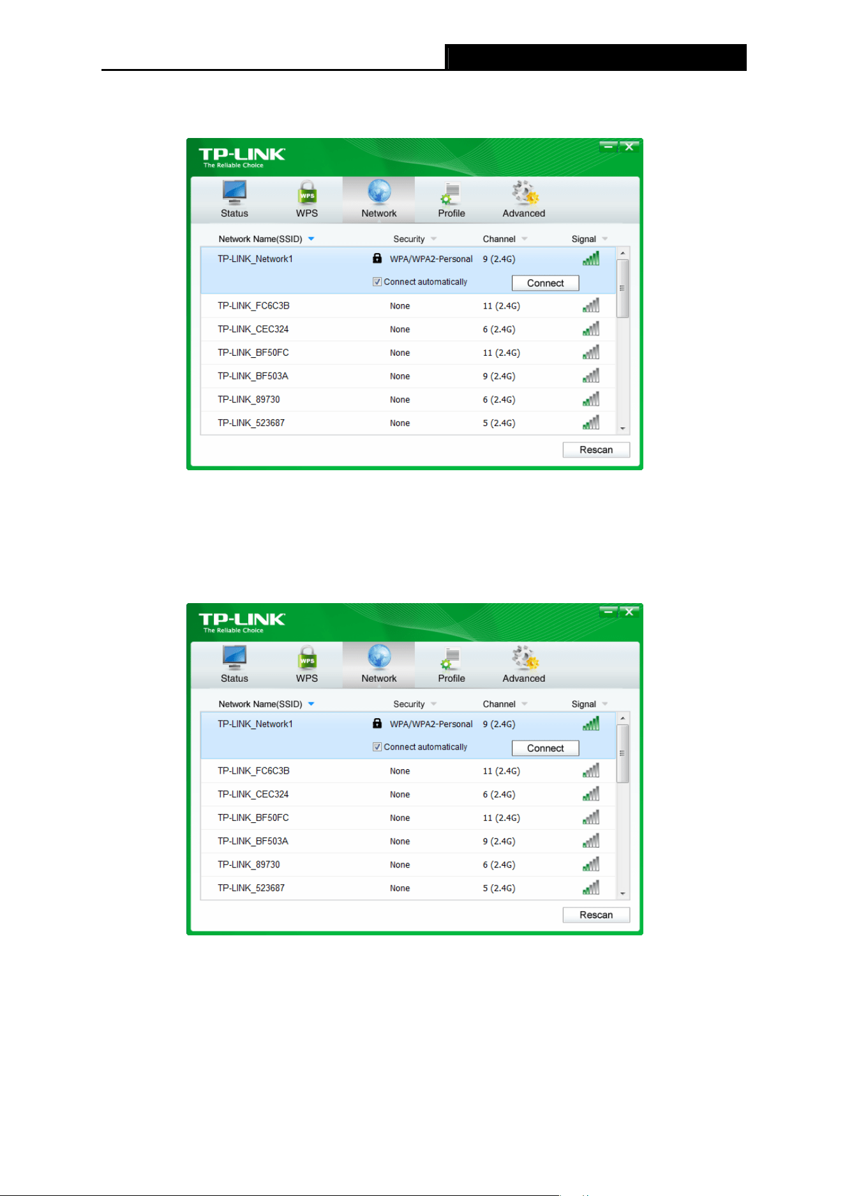This screenshot has height=1196, width=845.
Task: Toggle Connect automatically in the lower window
Action: coord(377,747)
